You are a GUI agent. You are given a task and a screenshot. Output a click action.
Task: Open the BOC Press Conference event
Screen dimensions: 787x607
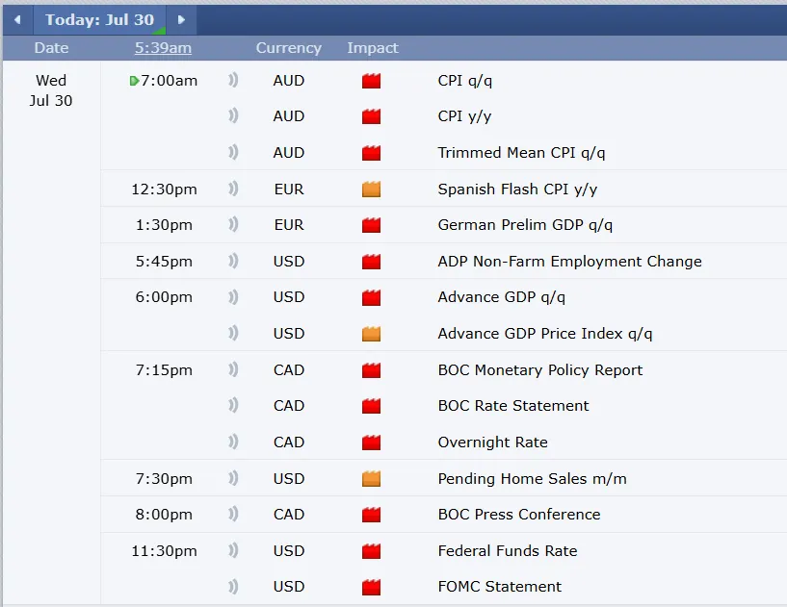coord(518,515)
